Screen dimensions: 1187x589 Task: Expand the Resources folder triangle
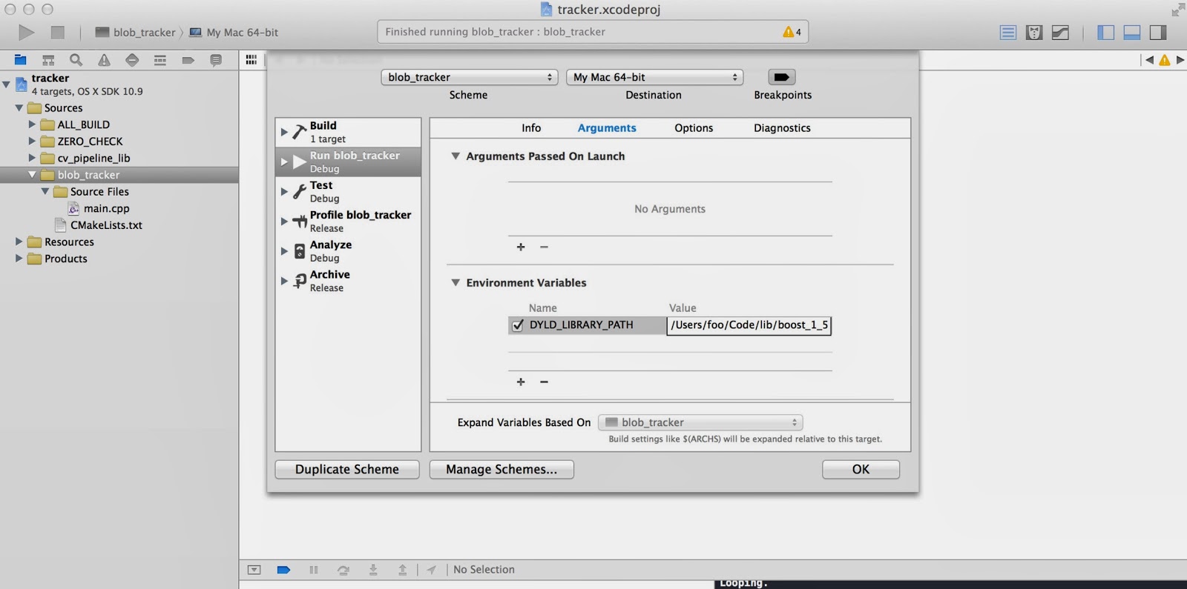19,241
